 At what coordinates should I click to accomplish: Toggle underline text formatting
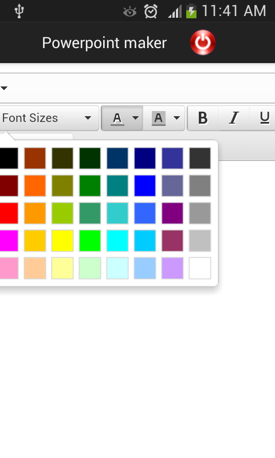pyautogui.click(x=264, y=118)
